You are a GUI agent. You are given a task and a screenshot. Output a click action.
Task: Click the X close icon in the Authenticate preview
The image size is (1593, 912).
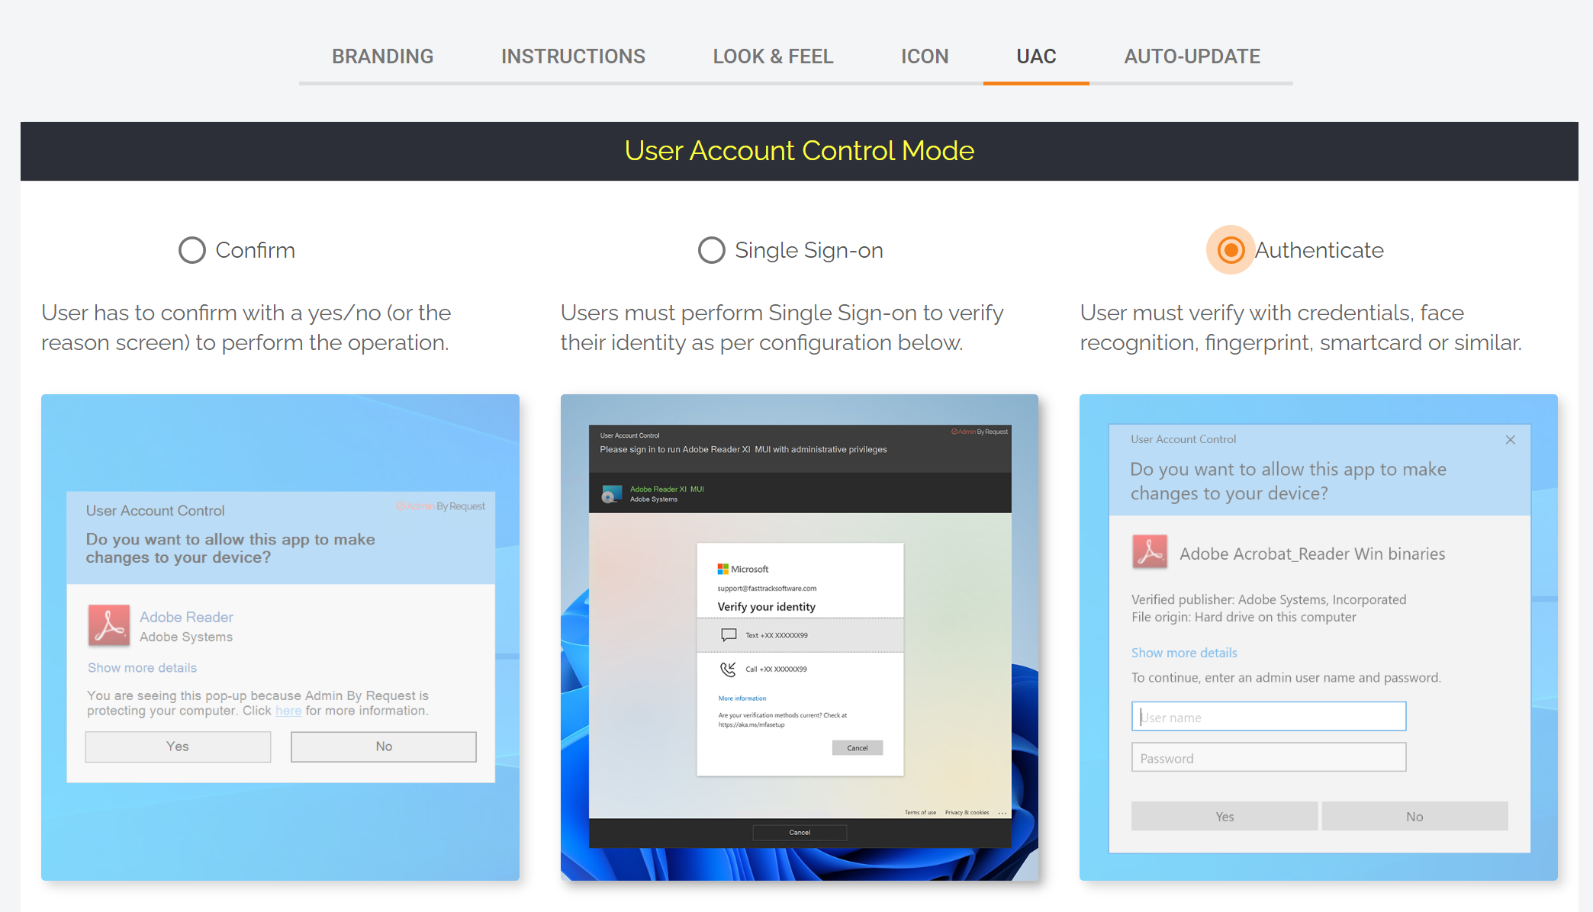[x=1510, y=439]
